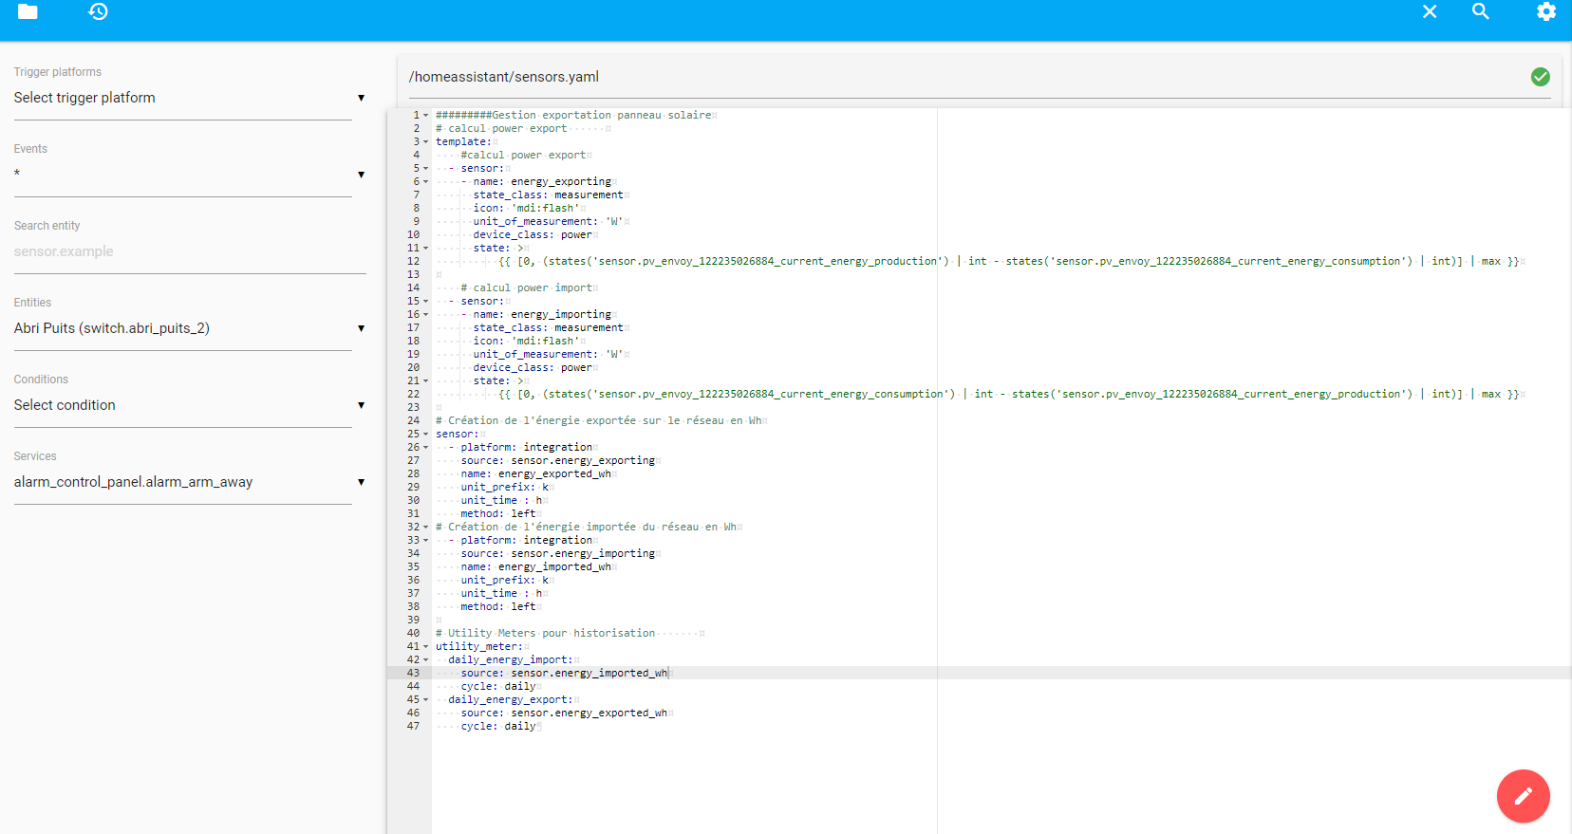The height and width of the screenshot is (834, 1572).
Task: Collapse the state fold arrow at line 21
Action: [426, 380]
